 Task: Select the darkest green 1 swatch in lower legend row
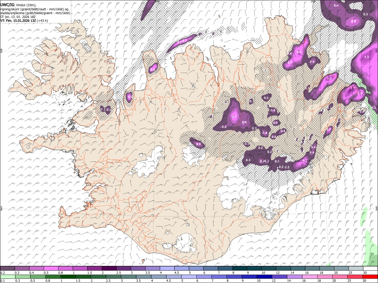[68, 277]
